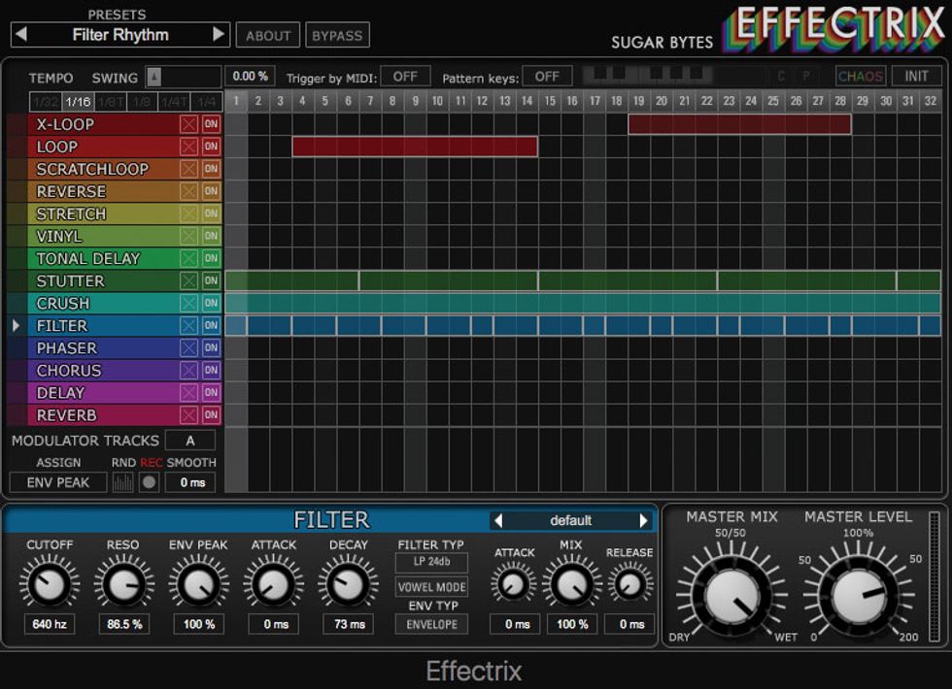Clear the REVERSE track with its X icon
Screen dimensions: 952x689
[x=188, y=192]
